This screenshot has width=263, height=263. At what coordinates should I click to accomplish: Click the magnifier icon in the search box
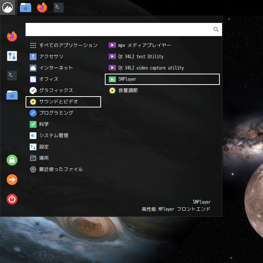pos(216,30)
